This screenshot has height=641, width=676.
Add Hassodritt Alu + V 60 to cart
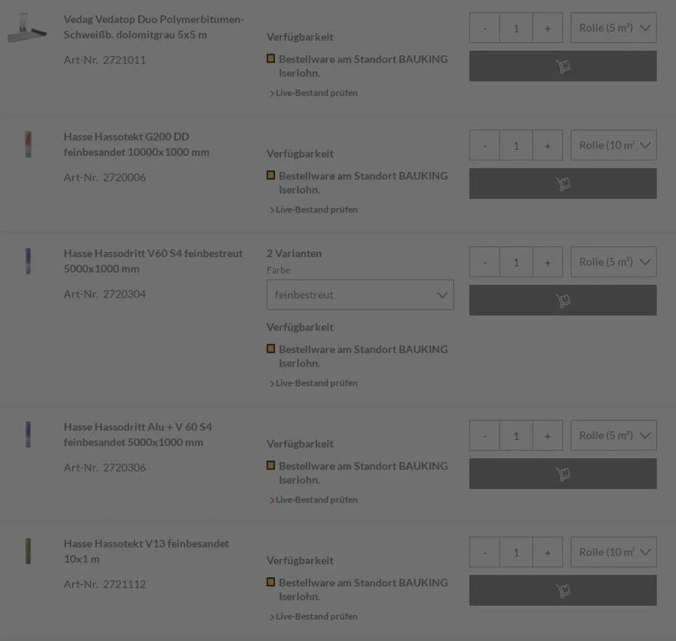(x=562, y=473)
